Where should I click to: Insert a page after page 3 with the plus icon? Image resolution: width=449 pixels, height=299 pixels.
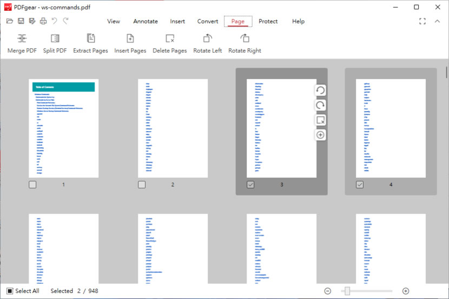[x=320, y=135]
